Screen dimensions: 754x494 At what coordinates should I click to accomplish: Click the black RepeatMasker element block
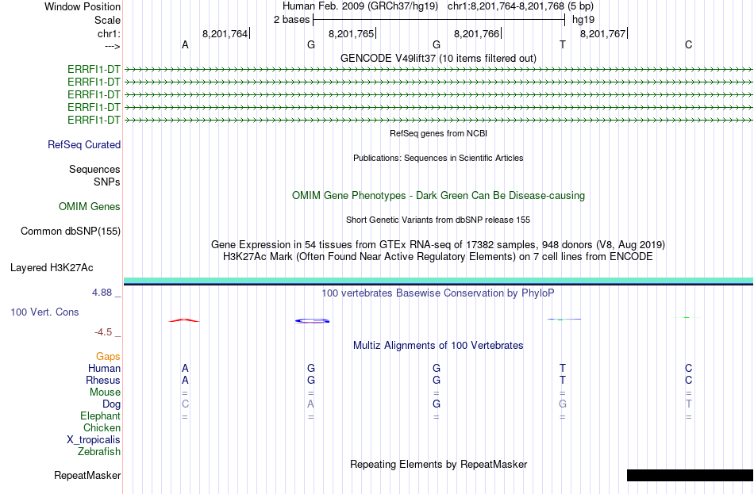[690, 475]
